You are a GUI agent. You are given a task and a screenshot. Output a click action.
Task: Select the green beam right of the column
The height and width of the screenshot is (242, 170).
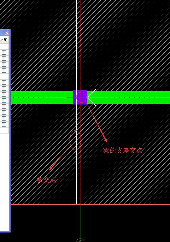[129, 97]
